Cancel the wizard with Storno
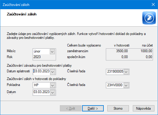Screen dimensions: 158x115 click(x=118, y=108)
